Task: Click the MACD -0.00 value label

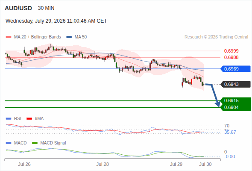Action: click(230, 156)
